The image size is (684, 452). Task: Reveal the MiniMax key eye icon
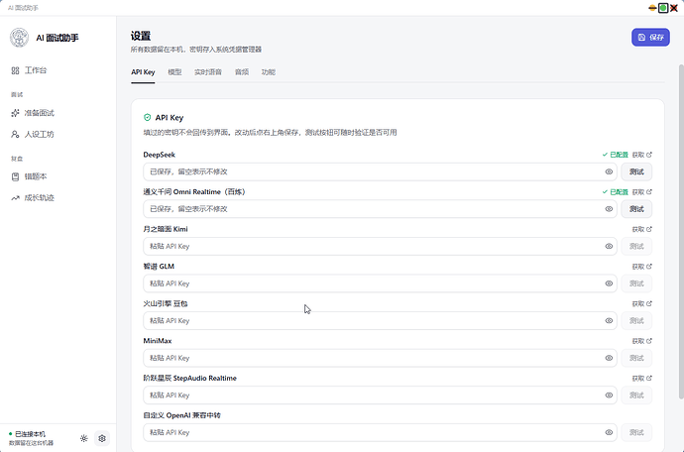pos(609,358)
